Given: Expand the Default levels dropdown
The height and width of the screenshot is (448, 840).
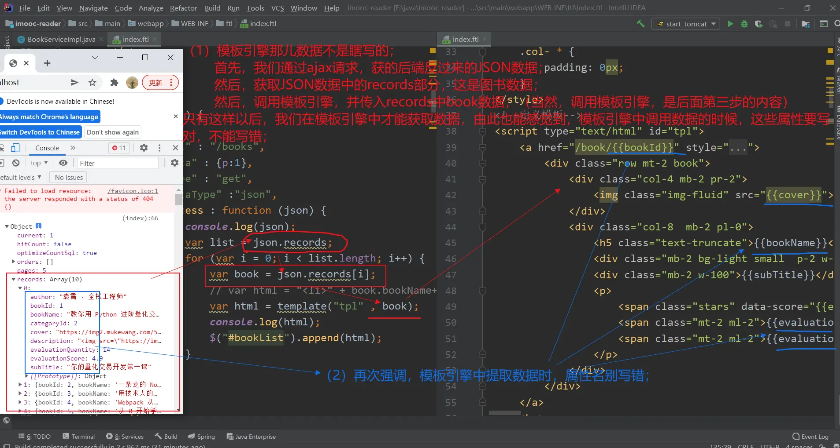Looking at the screenshot, I should click(20, 177).
